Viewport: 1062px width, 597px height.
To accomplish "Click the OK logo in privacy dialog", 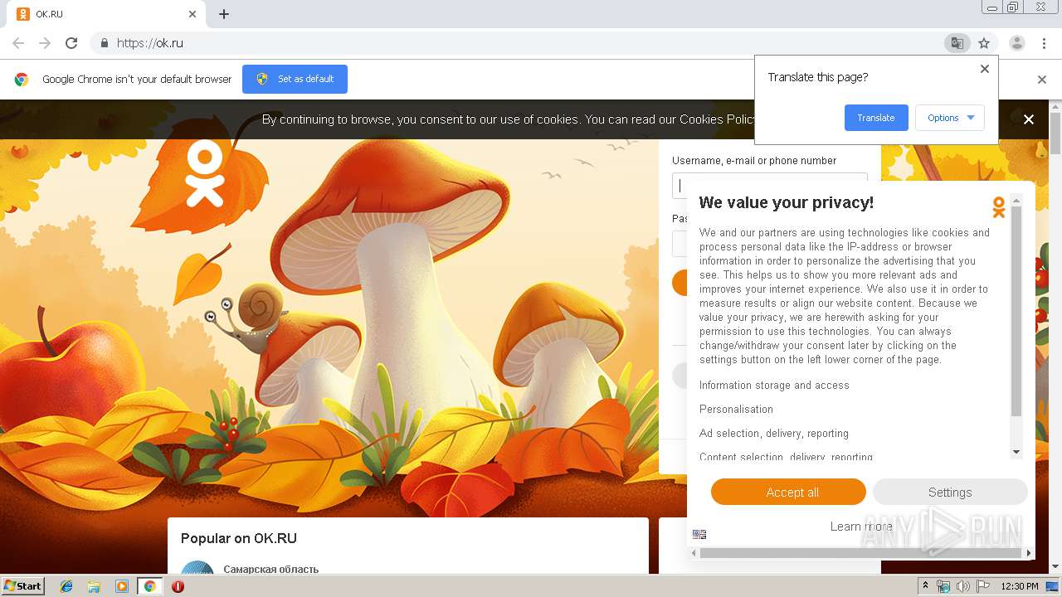I will click(x=999, y=207).
